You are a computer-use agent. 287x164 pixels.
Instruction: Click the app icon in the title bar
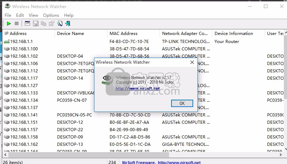pyautogui.click(x=7, y=6)
